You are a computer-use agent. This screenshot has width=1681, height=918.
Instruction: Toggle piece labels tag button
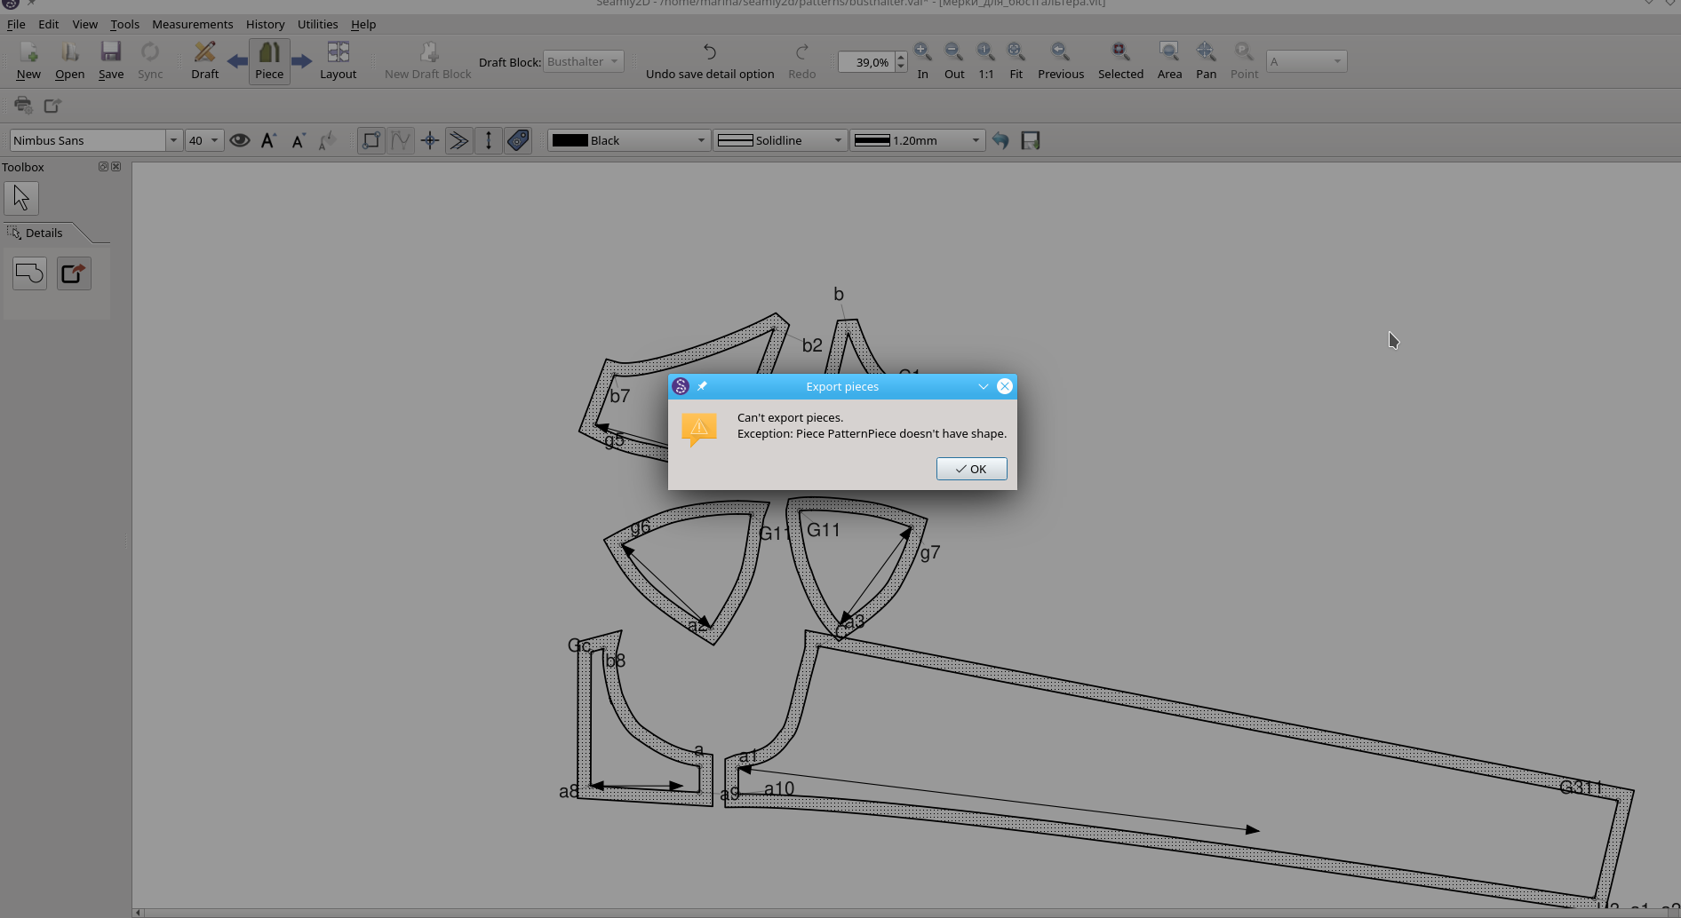(518, 140)
